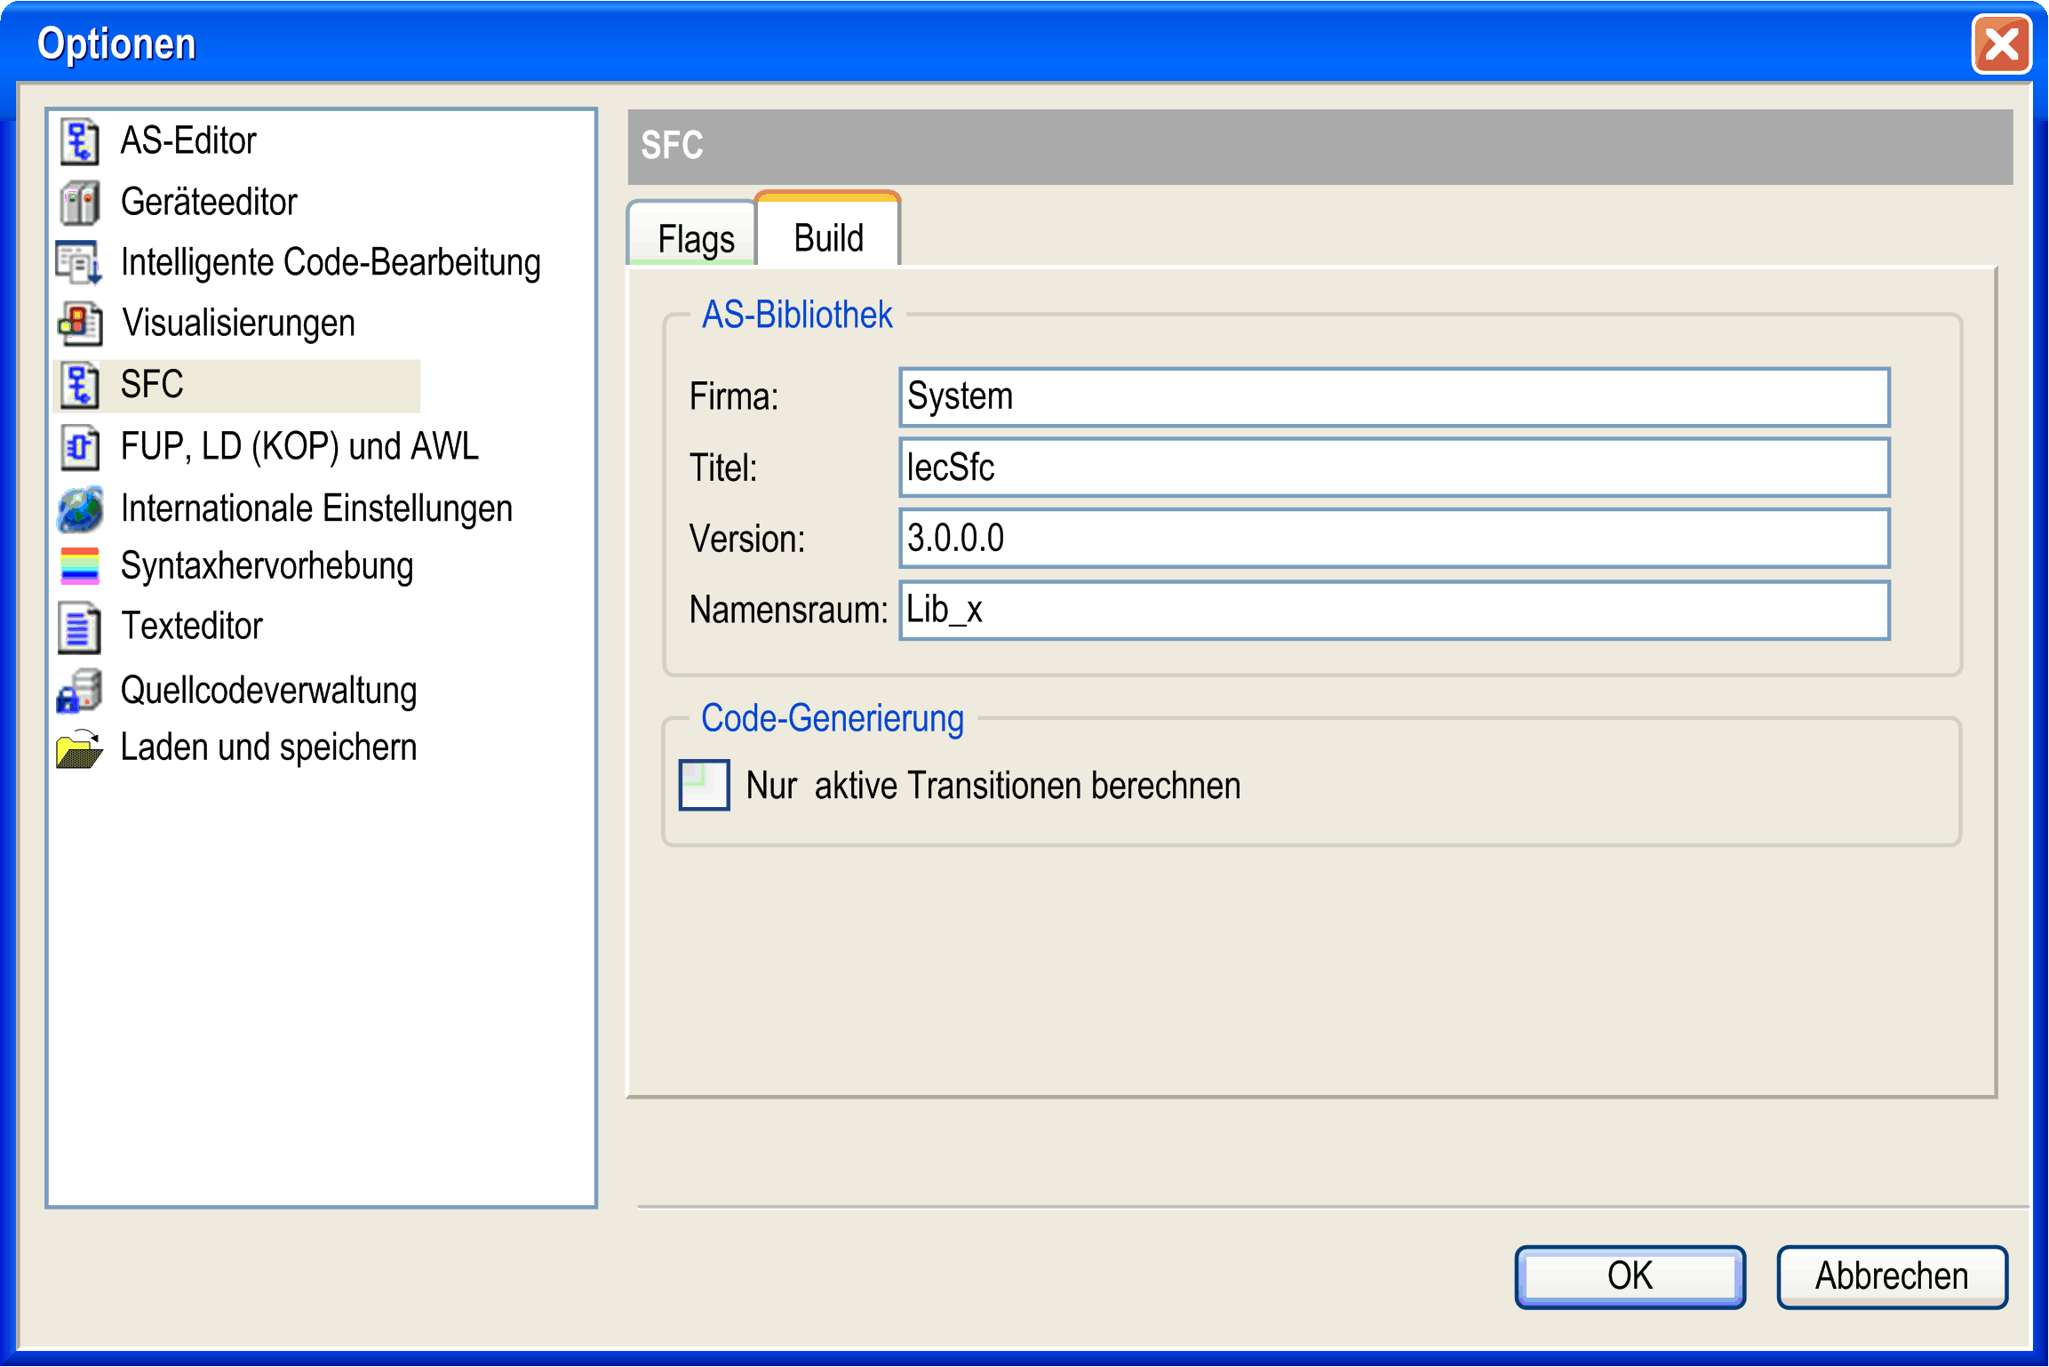
Task: Click the Namensraum field with Lib_x
Action: [1393, 611]
